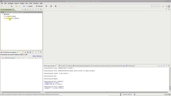
Task: Switch to the P4 Labels tab
Action: [95, 66]
